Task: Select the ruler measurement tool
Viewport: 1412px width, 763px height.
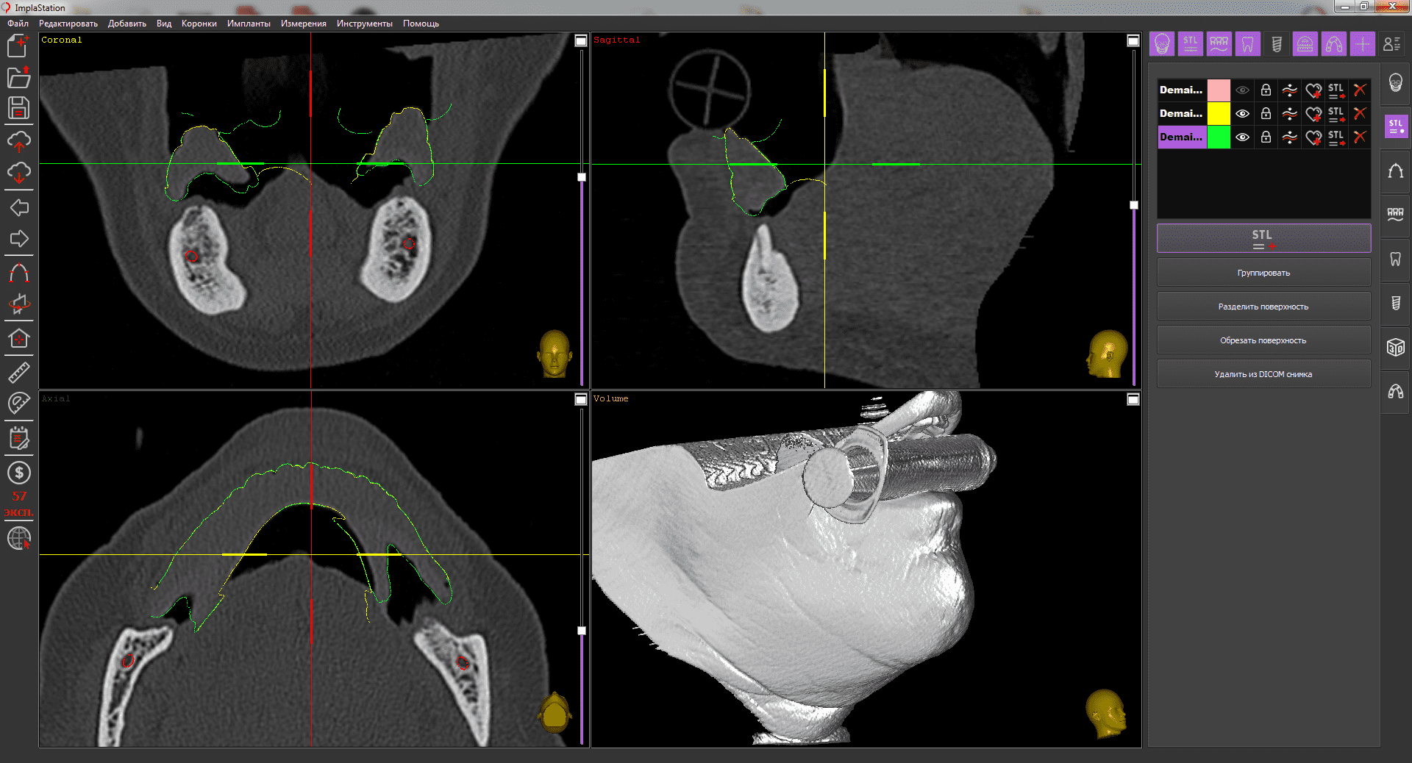Action: 18,372
